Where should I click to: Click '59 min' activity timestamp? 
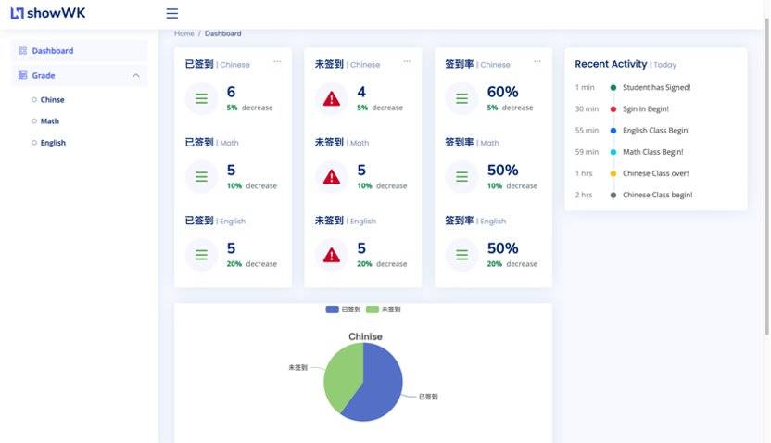click(x=587, y=152)
